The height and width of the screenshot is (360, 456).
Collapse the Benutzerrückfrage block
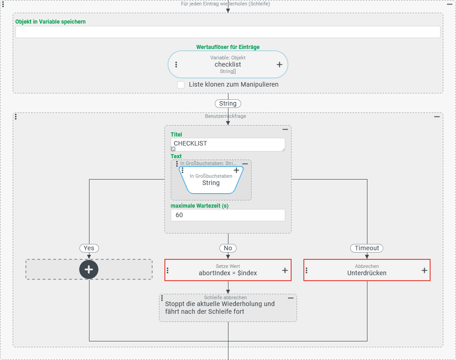pos(437,117)
